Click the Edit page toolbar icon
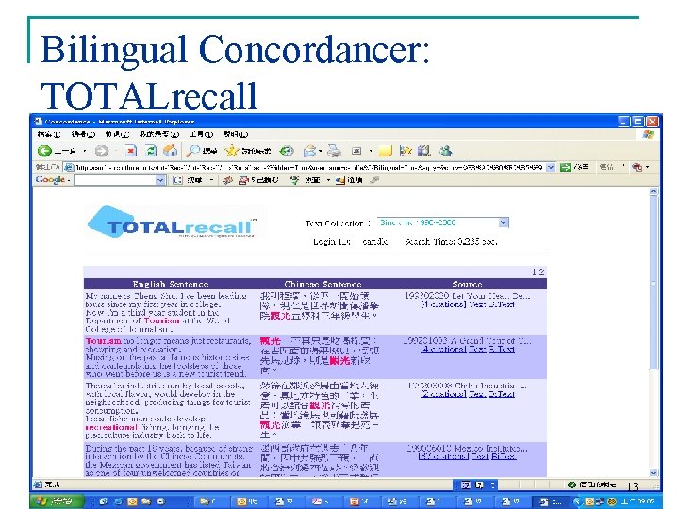The height and width of the screenshot is (509, 679). click(356, 151)
